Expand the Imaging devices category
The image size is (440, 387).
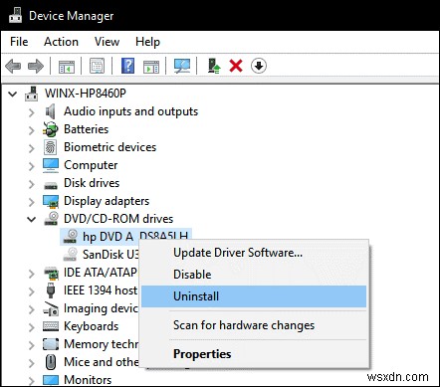32,309
